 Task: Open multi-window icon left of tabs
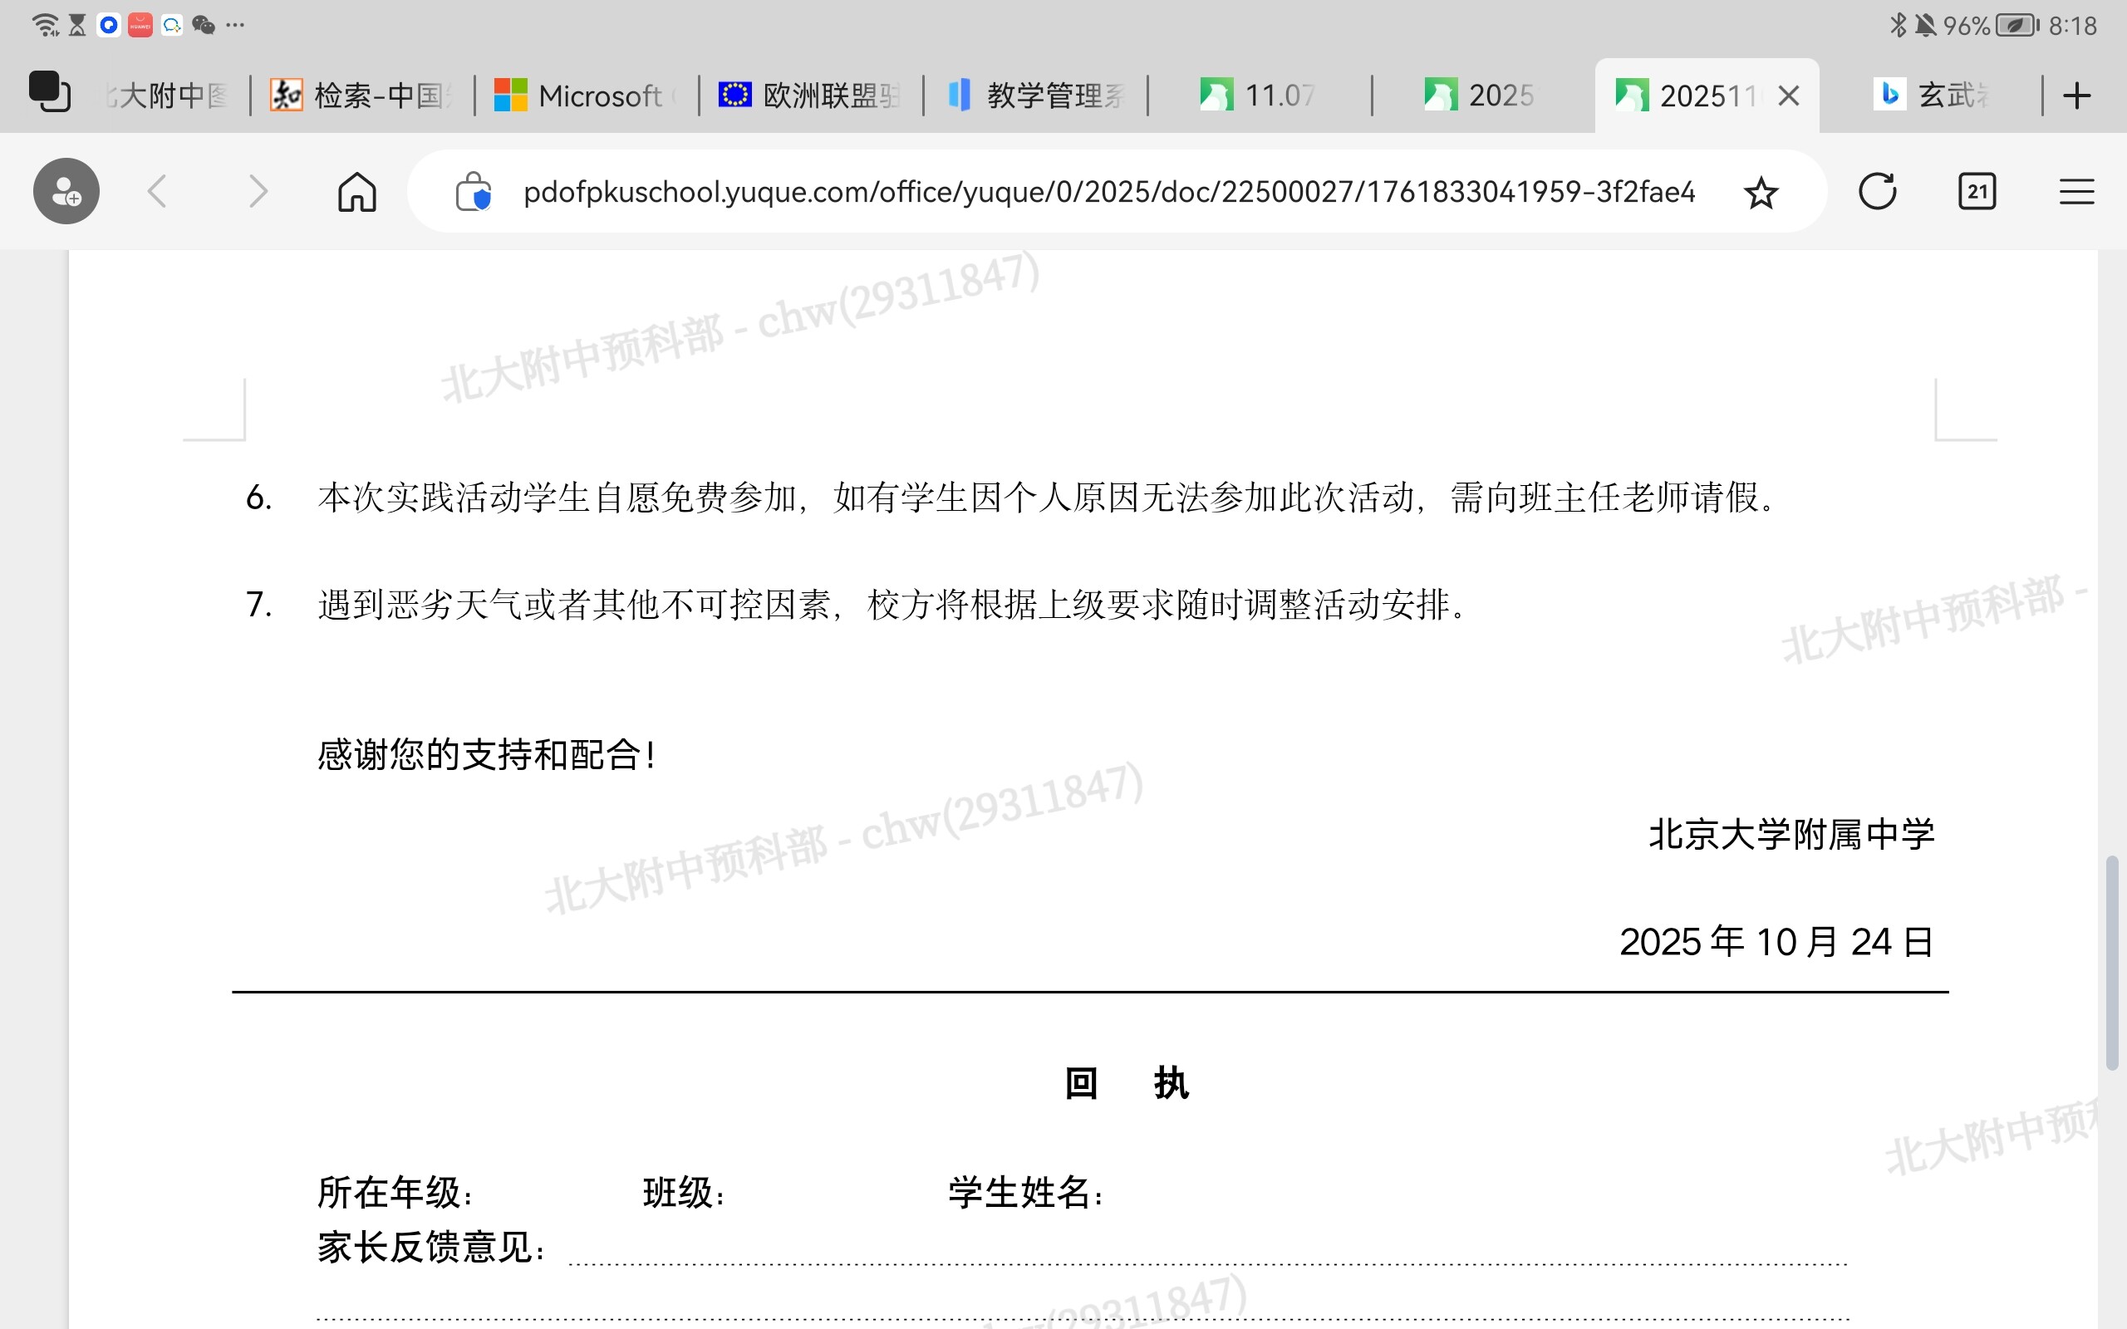pyautogui.click(x=49, y=92)
